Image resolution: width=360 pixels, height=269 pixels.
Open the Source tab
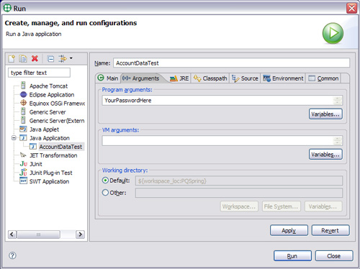pos(245,78)
